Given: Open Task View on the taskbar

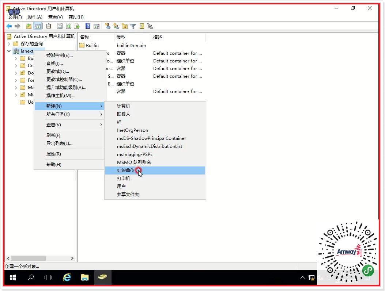Looking at the screenshot, I should point(48,277).
